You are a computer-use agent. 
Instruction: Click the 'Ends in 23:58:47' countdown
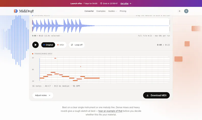pyautogui.click(x=110, y=4)
